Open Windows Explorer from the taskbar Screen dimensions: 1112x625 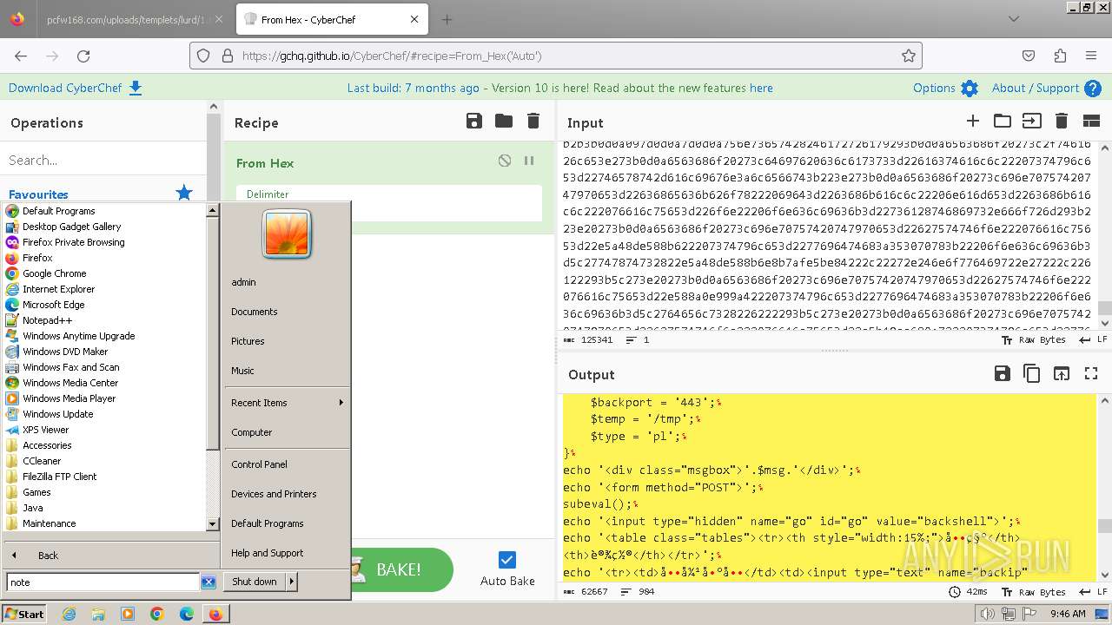(x=98, y=614)
